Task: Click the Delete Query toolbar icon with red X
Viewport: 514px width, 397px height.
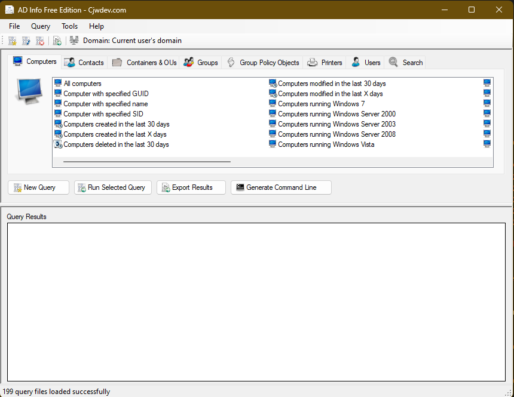Action: 40,41
